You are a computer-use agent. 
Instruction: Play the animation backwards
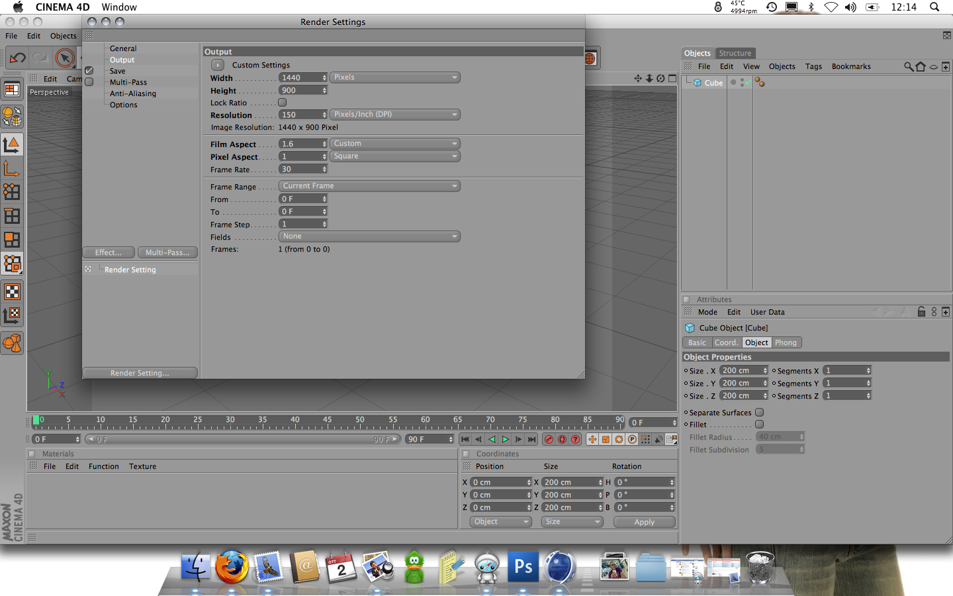(492, 439)
